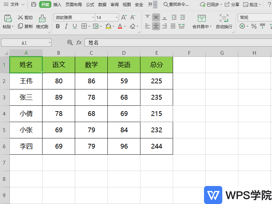Click the insert function fx icon

[x=79, y=42]
